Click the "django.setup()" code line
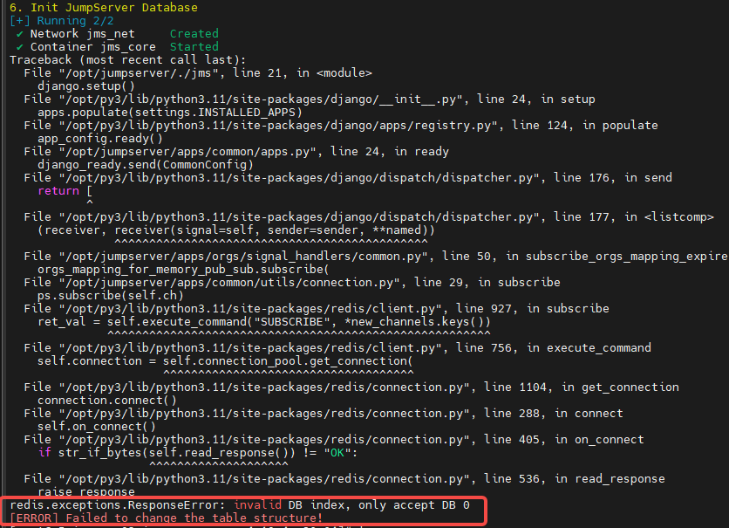 click(x=86, y=86)
